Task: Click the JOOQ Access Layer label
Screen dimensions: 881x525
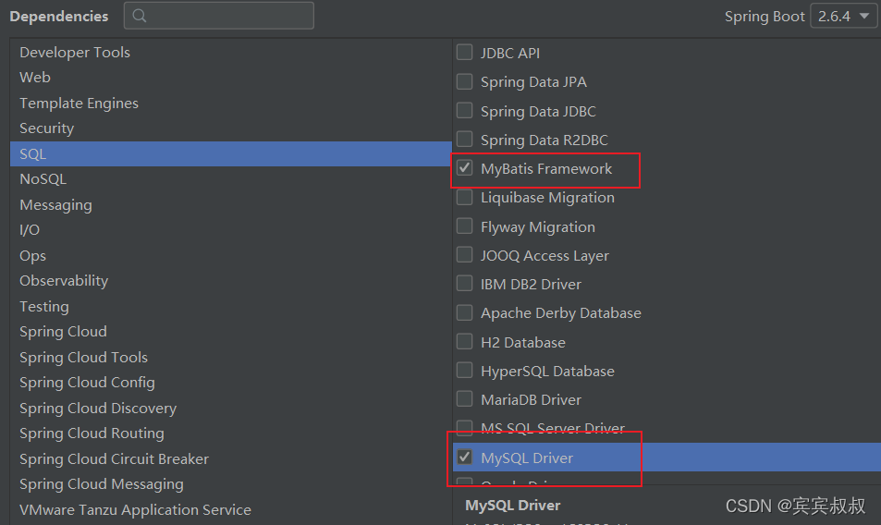Action: (545, 256)
